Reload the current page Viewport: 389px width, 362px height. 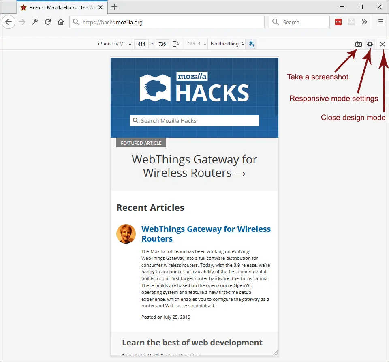tap(48, 22)
